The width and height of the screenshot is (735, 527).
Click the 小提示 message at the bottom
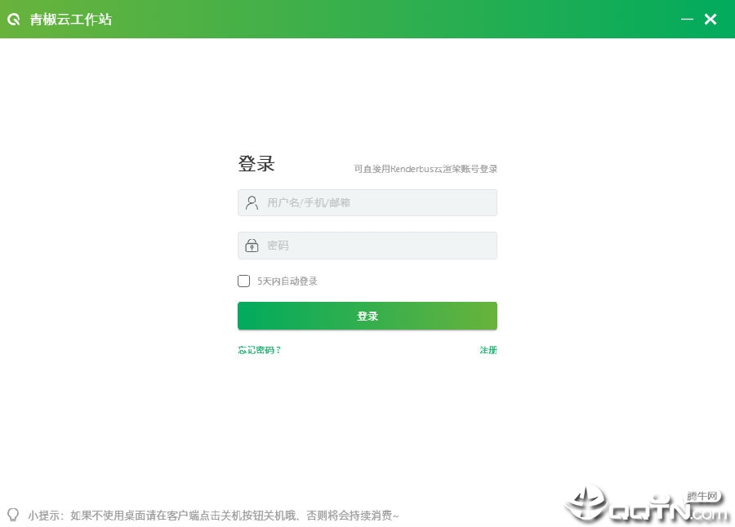point(213,516)
